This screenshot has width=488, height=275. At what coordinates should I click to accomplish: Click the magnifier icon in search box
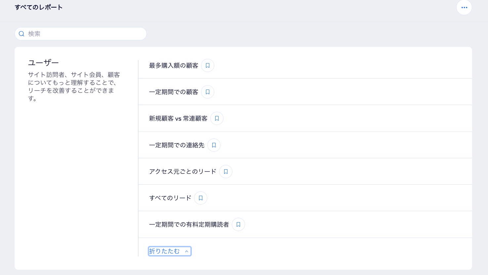point(21,34)
